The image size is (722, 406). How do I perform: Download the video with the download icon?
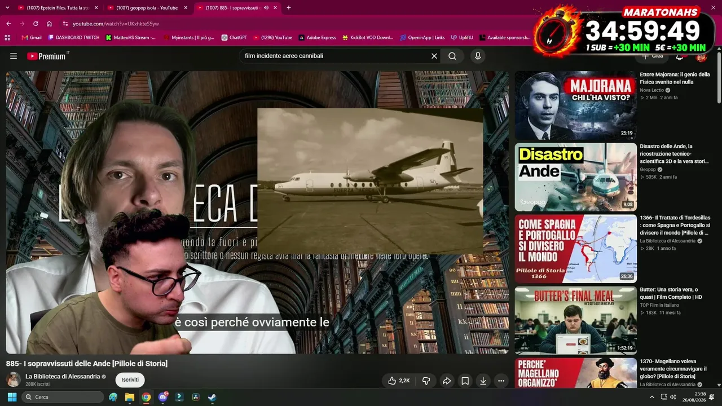[483, 381]
